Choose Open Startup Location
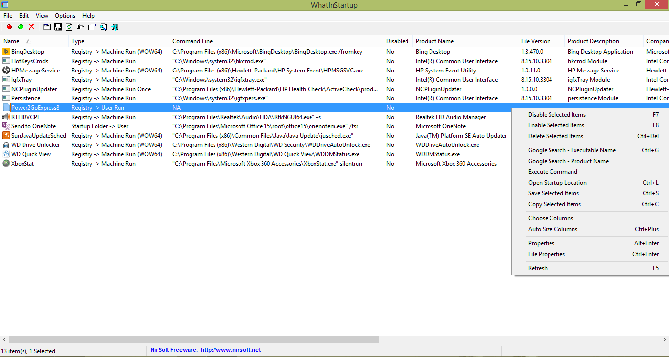 589,183
